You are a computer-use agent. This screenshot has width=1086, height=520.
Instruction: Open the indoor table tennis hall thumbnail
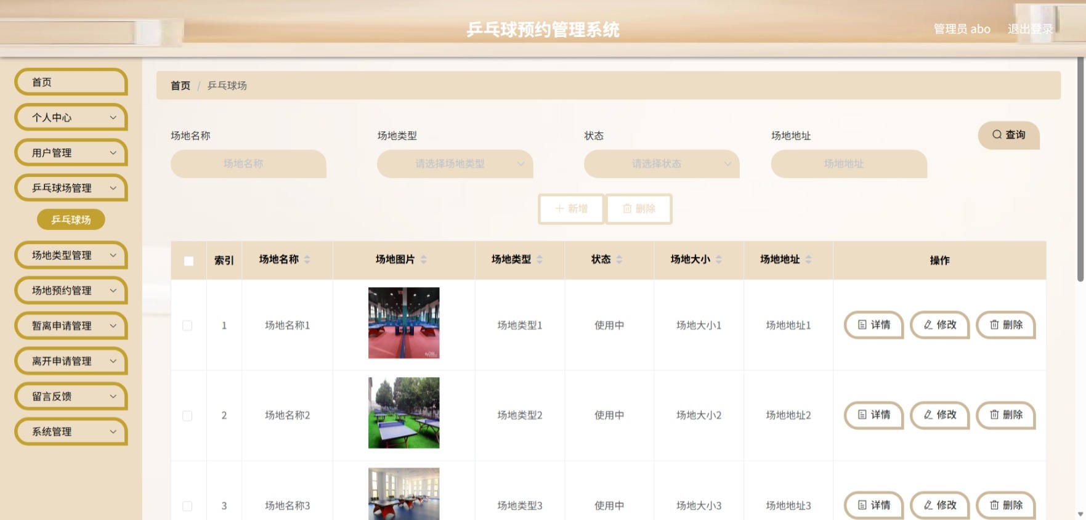point(403,323)
